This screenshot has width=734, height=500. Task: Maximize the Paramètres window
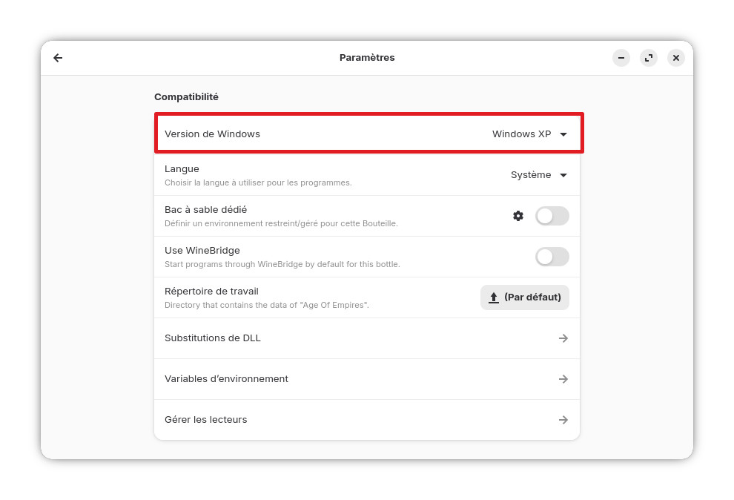click(649, 58)
